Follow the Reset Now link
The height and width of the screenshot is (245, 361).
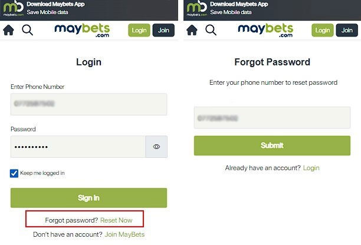[x=116, y=220]
